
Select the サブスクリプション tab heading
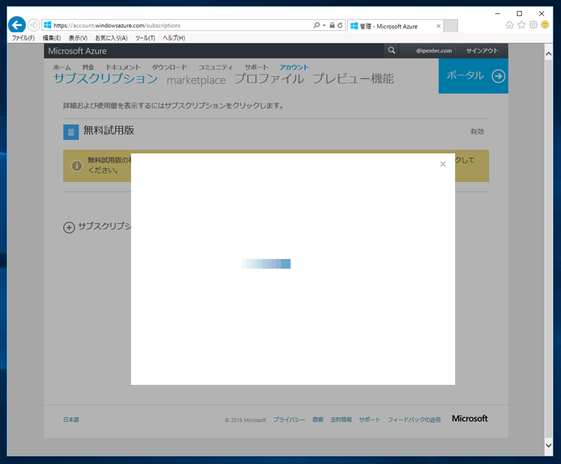[106, 78]
